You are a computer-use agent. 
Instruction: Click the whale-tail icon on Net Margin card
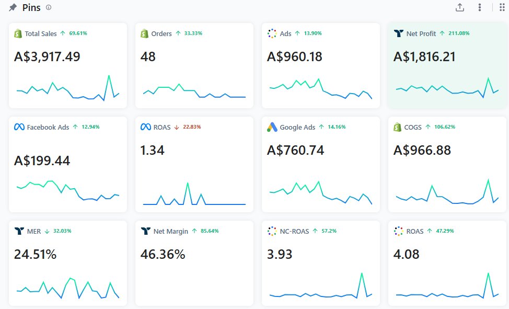[x=146, y=231]
